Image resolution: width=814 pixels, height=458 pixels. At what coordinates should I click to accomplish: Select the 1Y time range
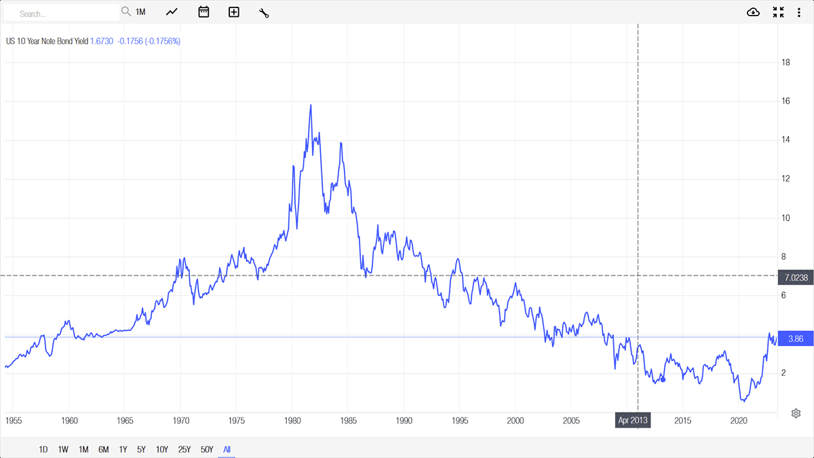[123, 449]
